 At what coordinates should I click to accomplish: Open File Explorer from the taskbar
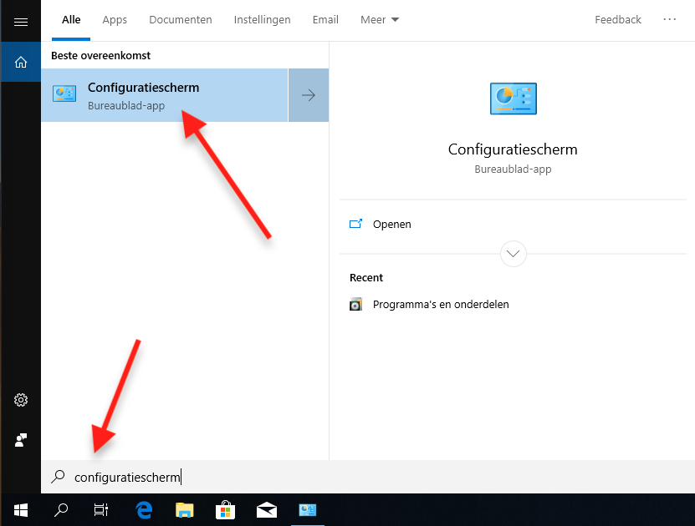[185, 509]
